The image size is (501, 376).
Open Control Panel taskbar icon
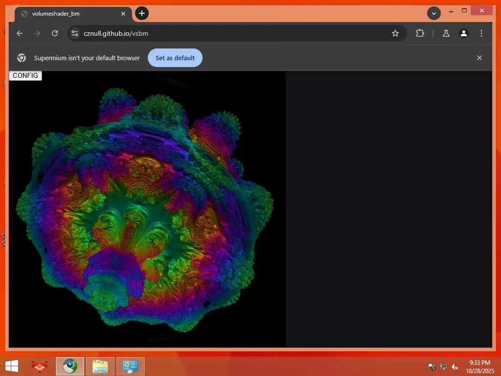pos(130,366)
